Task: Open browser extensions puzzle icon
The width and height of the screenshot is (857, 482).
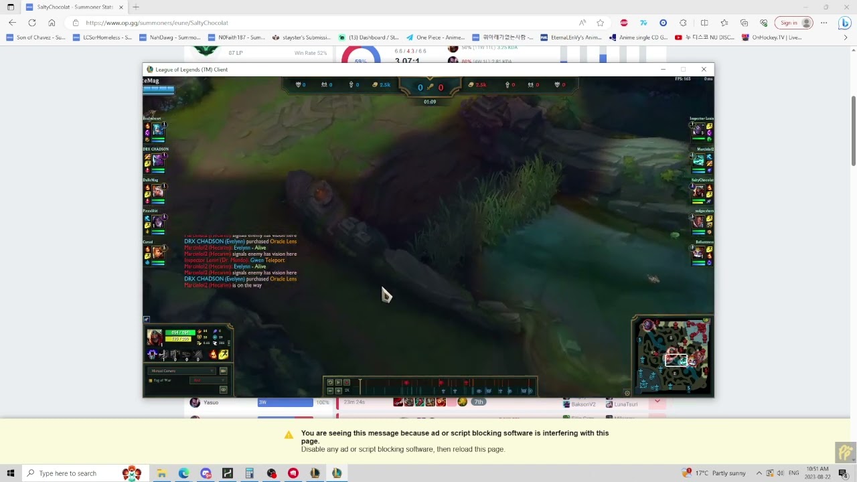Action: click(x=683, y=23)
